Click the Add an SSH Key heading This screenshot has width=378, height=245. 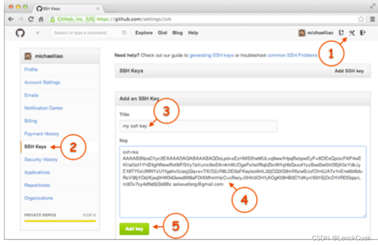coord(139,98)
